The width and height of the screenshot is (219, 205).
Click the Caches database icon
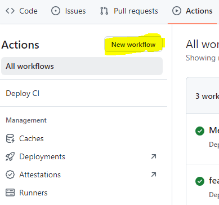(x=10, y=138)
